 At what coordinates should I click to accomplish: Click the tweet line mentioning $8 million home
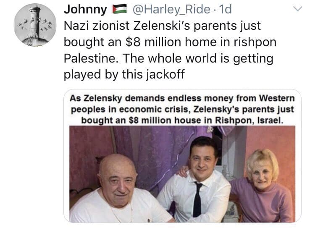click(170, 42)
